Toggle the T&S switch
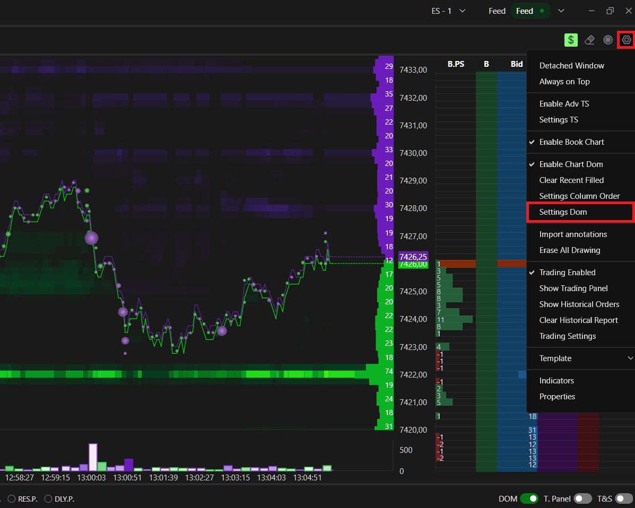This screenshot has width=635, height=508. point(624,498)
